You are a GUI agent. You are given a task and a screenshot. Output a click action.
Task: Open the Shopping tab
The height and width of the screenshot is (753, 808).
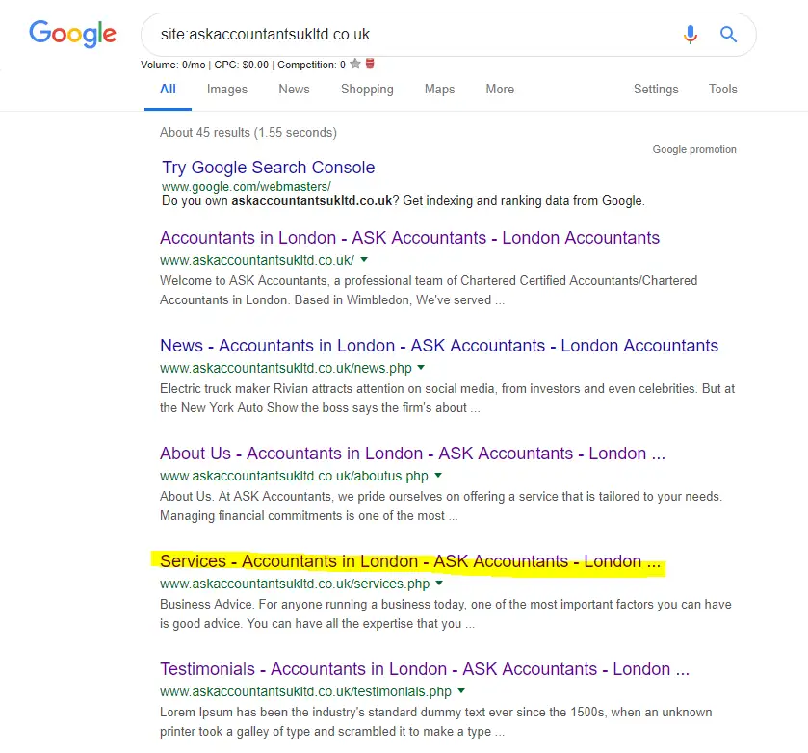click(x=367, y=90)
